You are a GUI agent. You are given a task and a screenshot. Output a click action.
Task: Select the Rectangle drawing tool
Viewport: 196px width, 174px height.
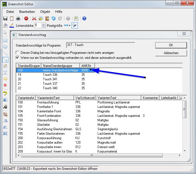(5, 40)
